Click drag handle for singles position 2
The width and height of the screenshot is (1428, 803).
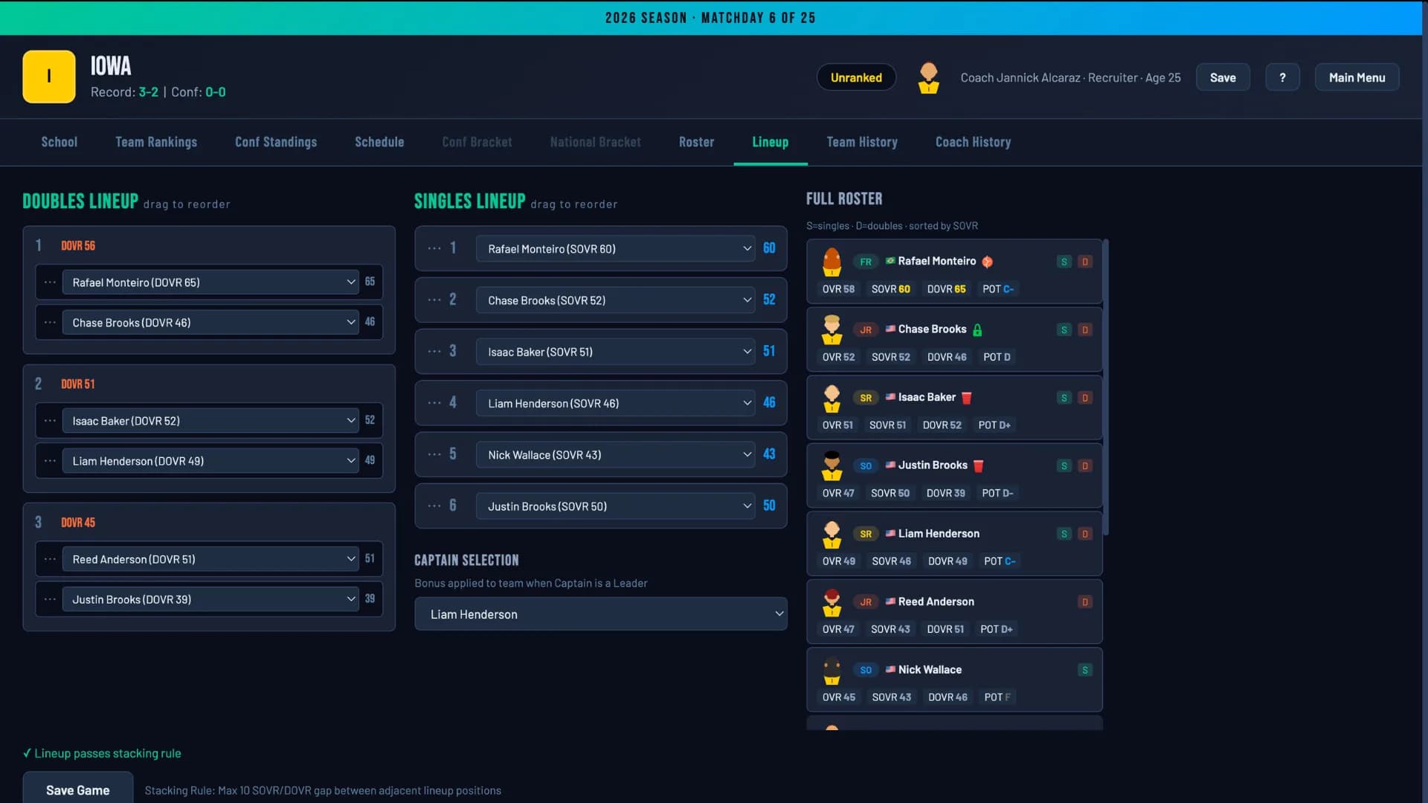[x=434, y=300]
